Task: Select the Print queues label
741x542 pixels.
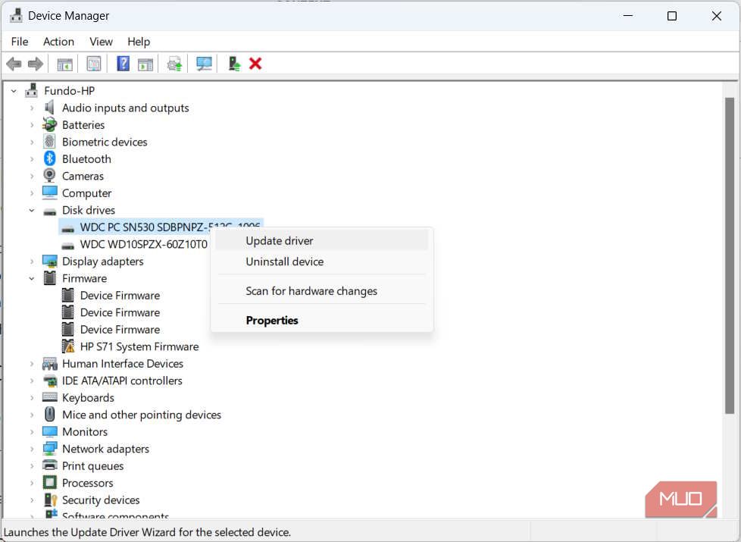Action: click(x=92, y=466)
